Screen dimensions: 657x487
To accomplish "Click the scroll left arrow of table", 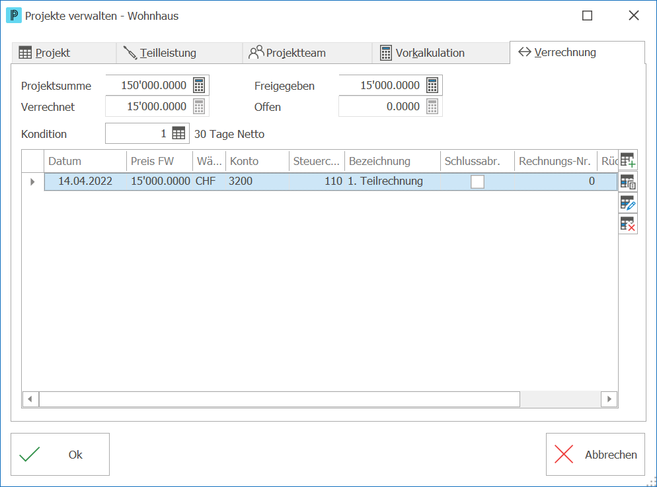I will tap(30, 399).
